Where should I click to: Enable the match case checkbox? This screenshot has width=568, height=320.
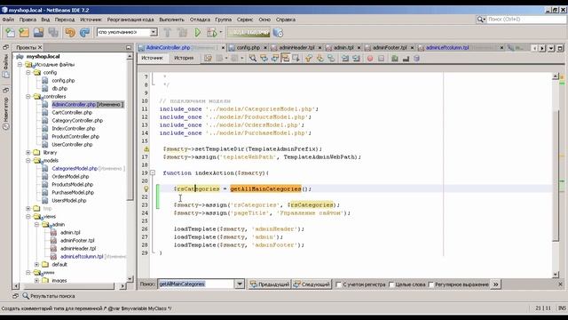338,284
